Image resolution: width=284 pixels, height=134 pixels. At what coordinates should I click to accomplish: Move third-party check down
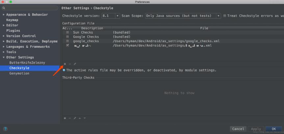pos(84,118)
